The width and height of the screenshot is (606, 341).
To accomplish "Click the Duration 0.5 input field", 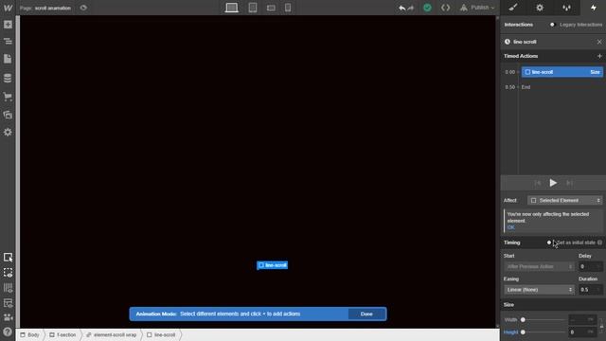I will 590,290.
